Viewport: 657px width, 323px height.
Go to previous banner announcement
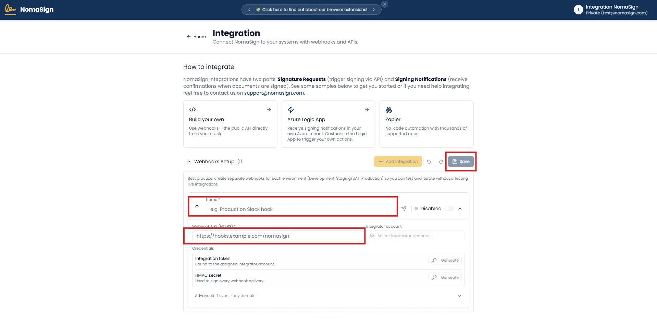point(249,10)
